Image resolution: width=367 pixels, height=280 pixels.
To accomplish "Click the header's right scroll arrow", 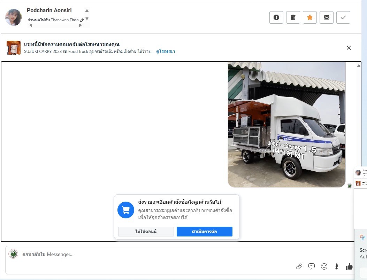I will (x=80, y=25).
